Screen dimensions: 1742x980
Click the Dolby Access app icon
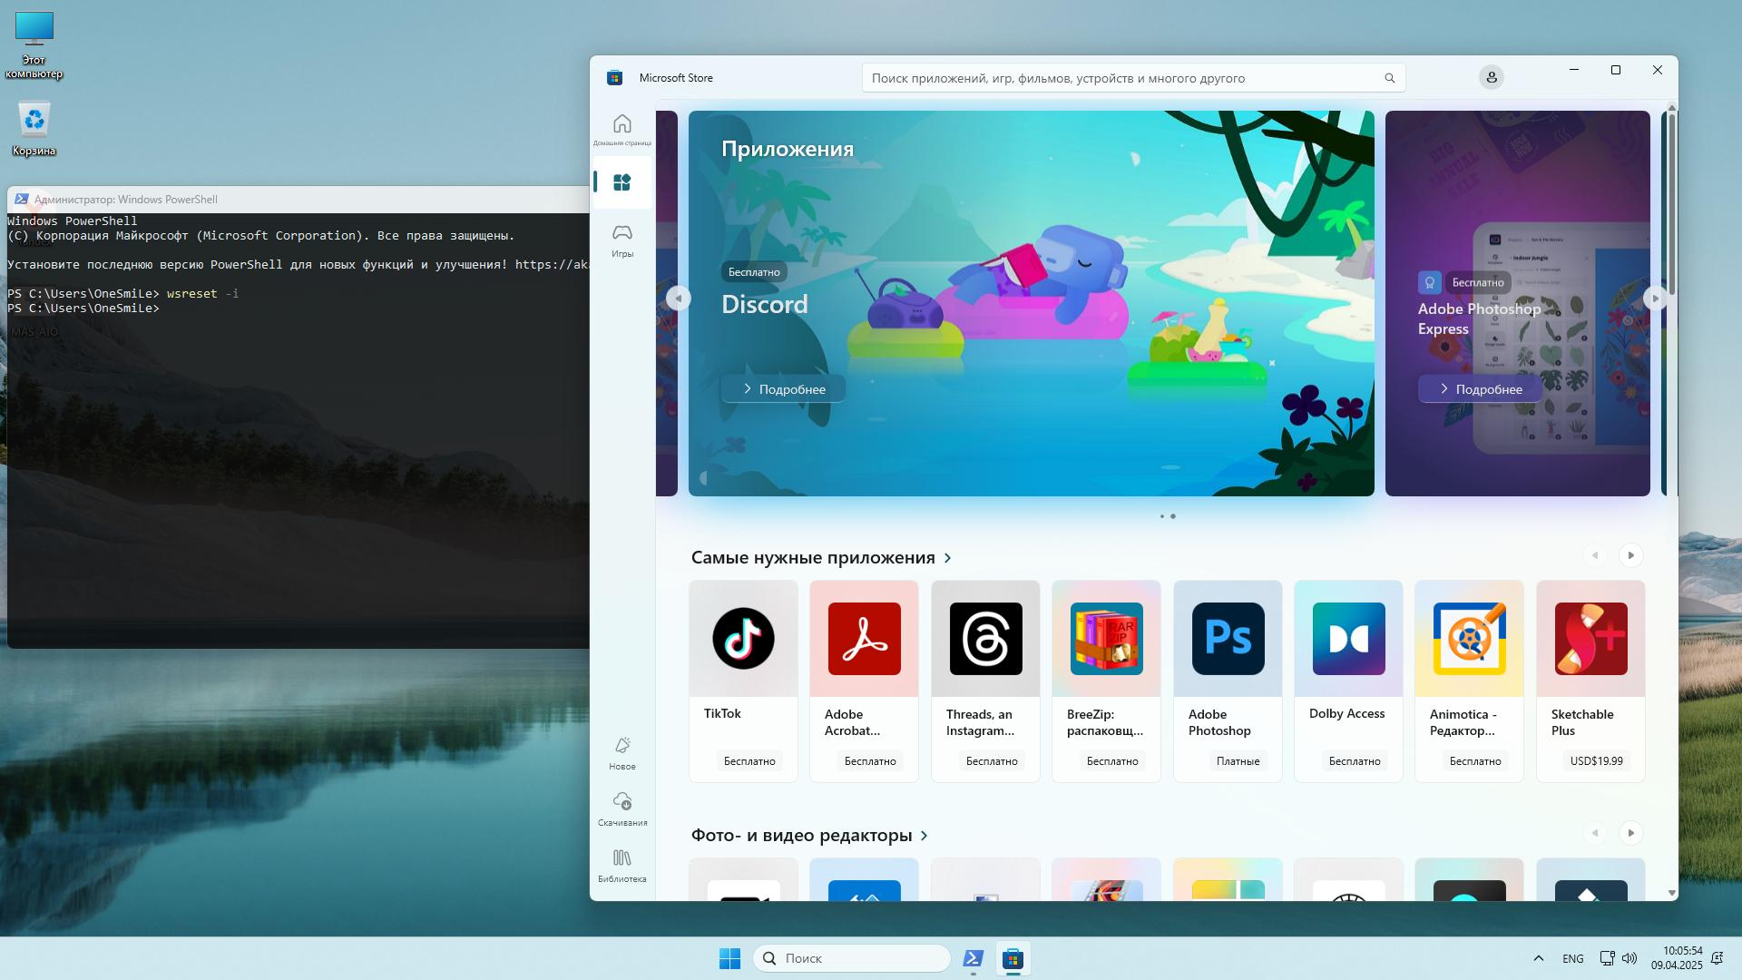click(x=1348, y=639)
